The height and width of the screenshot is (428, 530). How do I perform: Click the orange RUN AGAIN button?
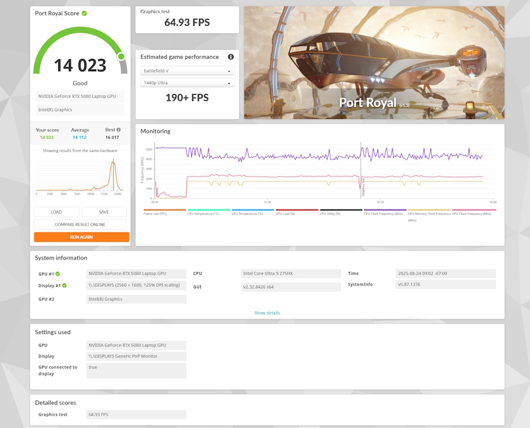(x=81, y=237)
